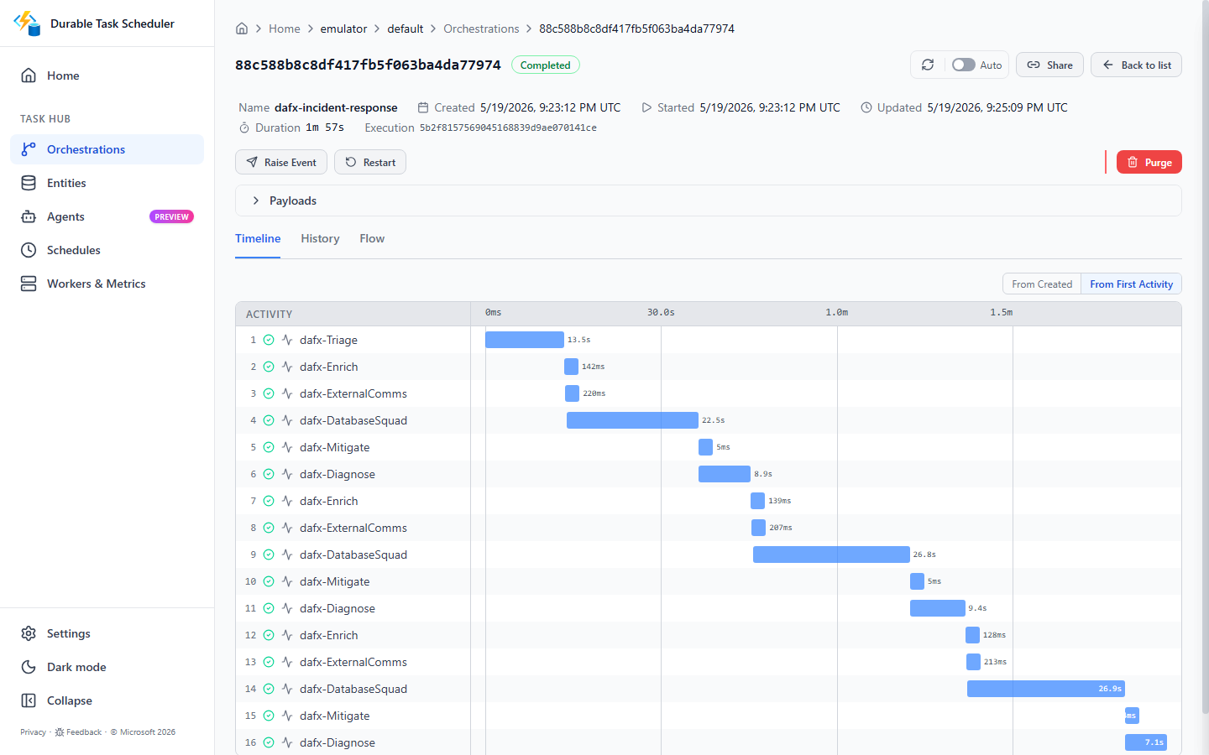Click the default breadcrumb text

405,29
